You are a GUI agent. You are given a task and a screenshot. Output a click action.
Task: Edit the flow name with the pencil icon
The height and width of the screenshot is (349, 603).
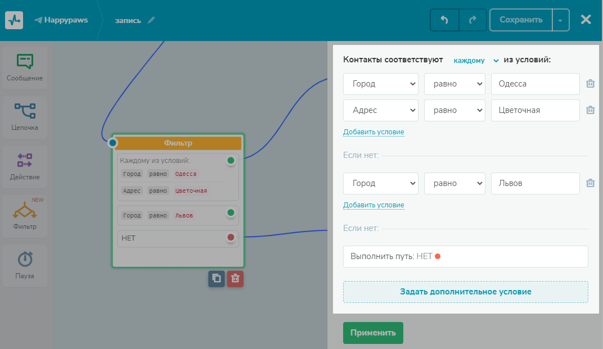pyautogui.click(x=151, y=20)
